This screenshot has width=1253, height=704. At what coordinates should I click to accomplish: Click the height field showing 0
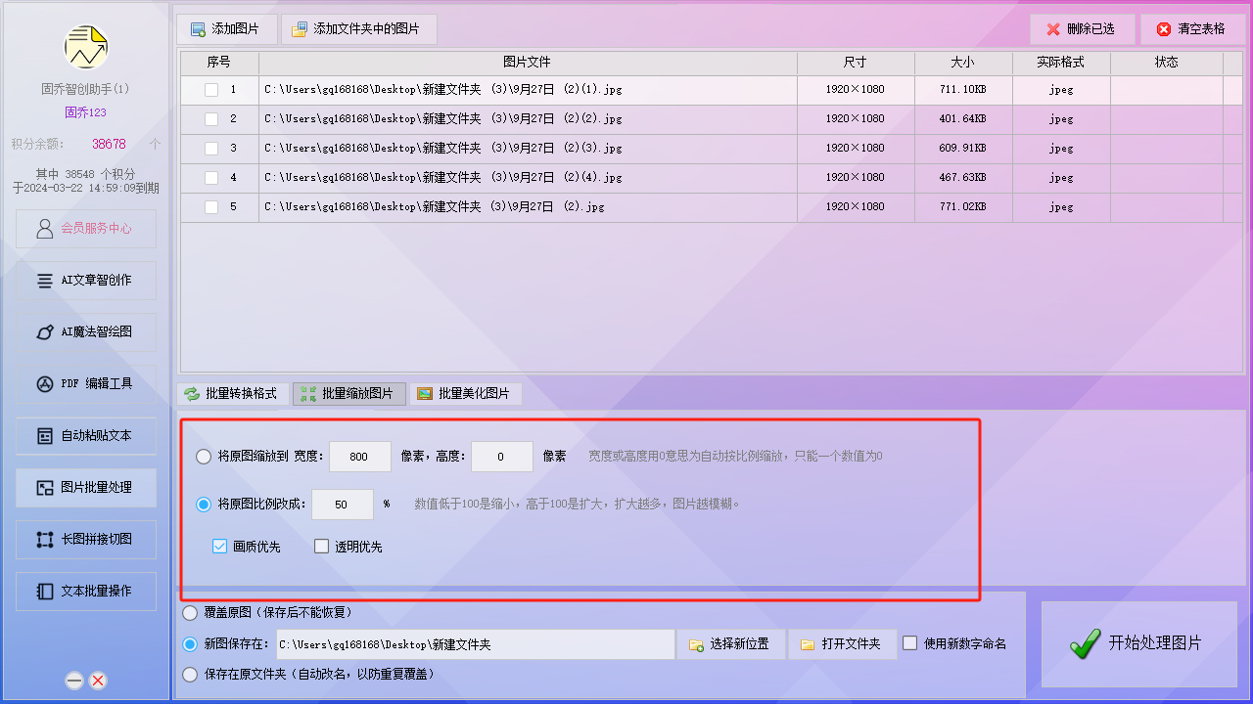[502, 457]
